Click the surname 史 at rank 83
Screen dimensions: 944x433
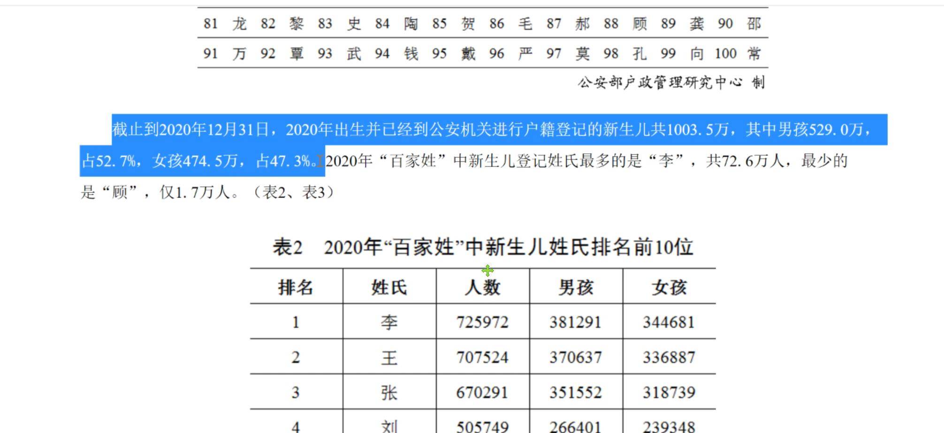click(x=354, y=23)
